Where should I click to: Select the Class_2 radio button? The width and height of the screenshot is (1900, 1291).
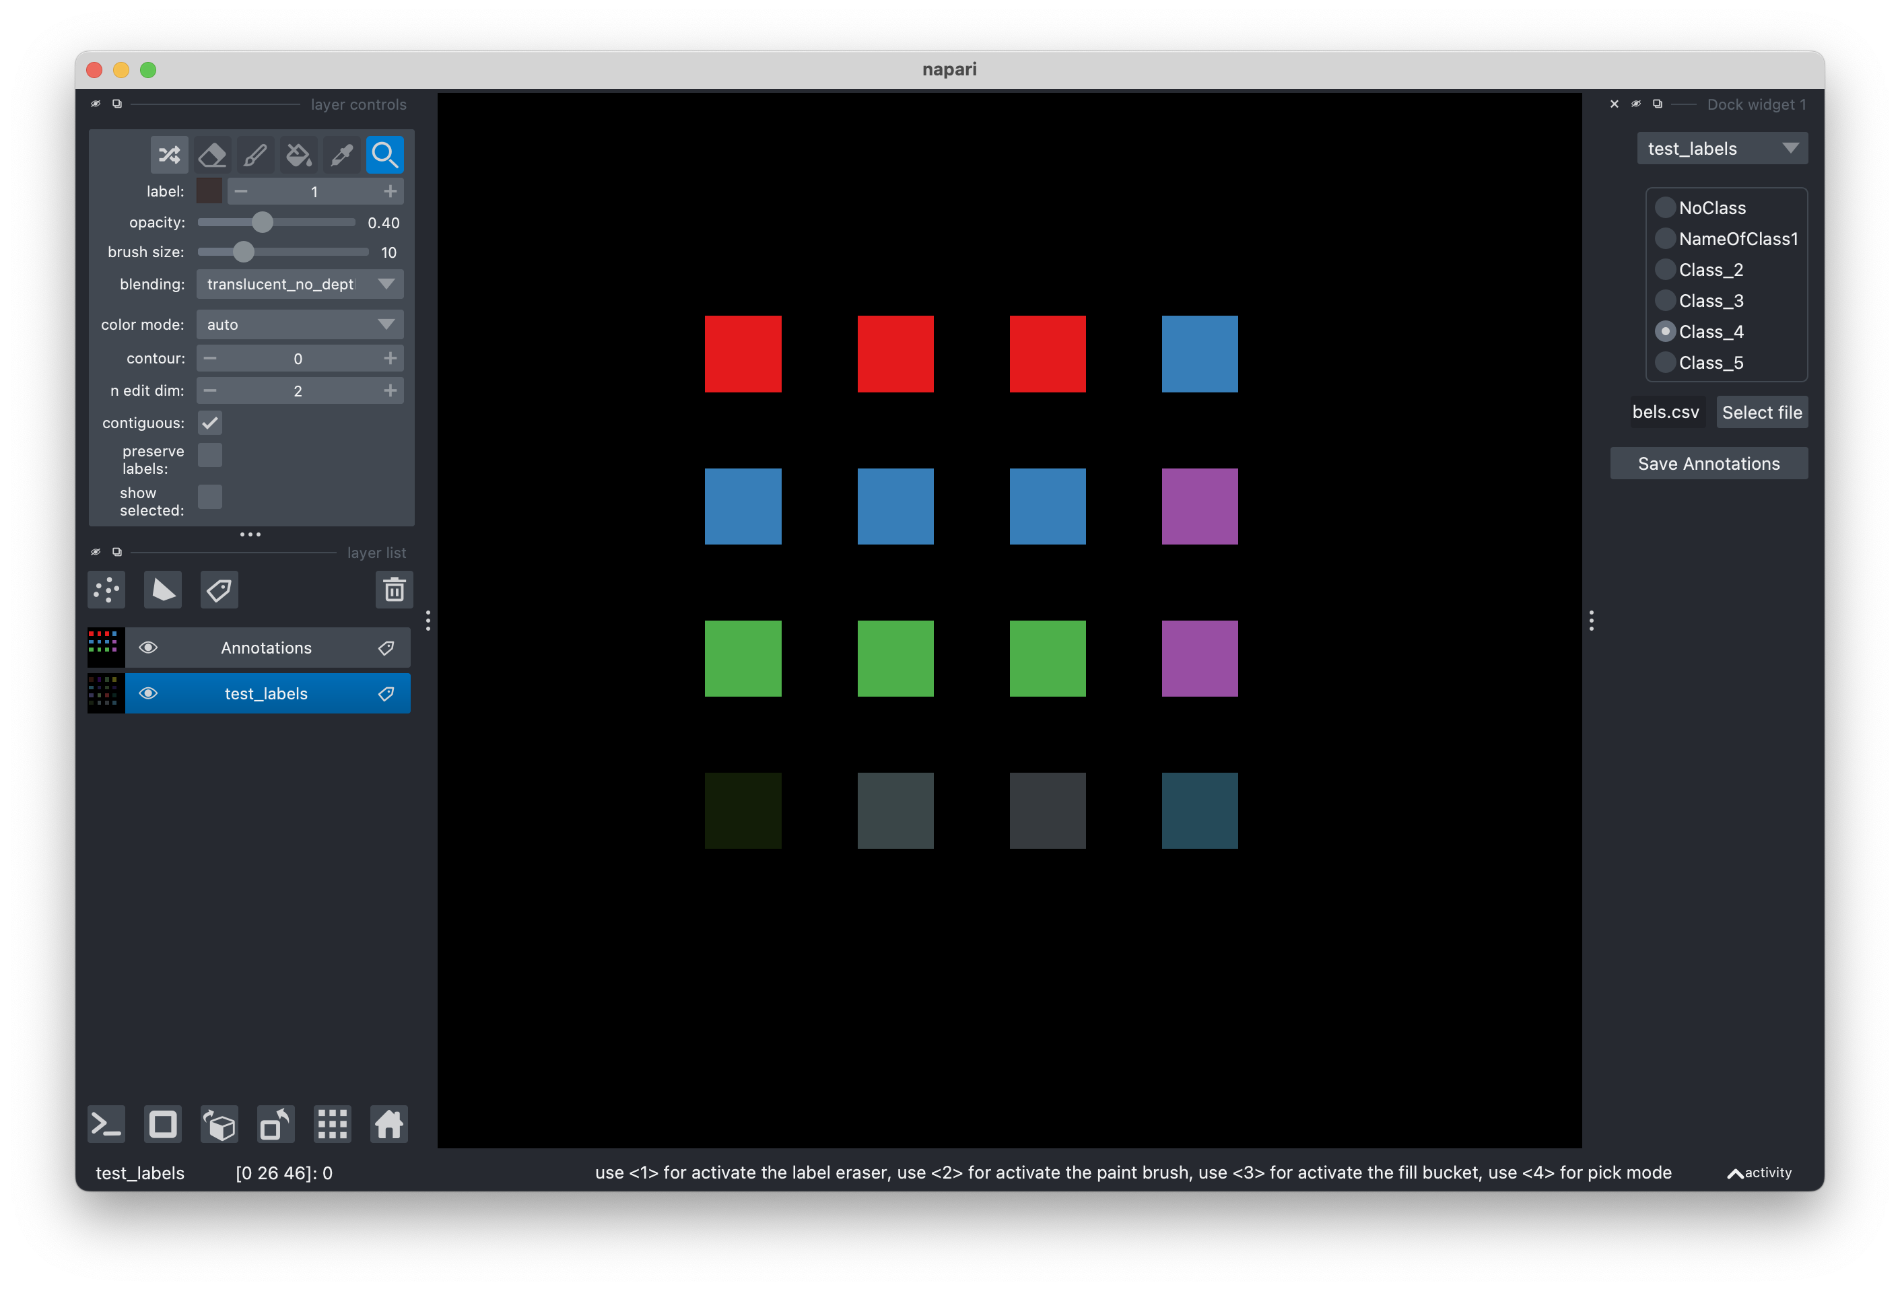[1666, 269]
